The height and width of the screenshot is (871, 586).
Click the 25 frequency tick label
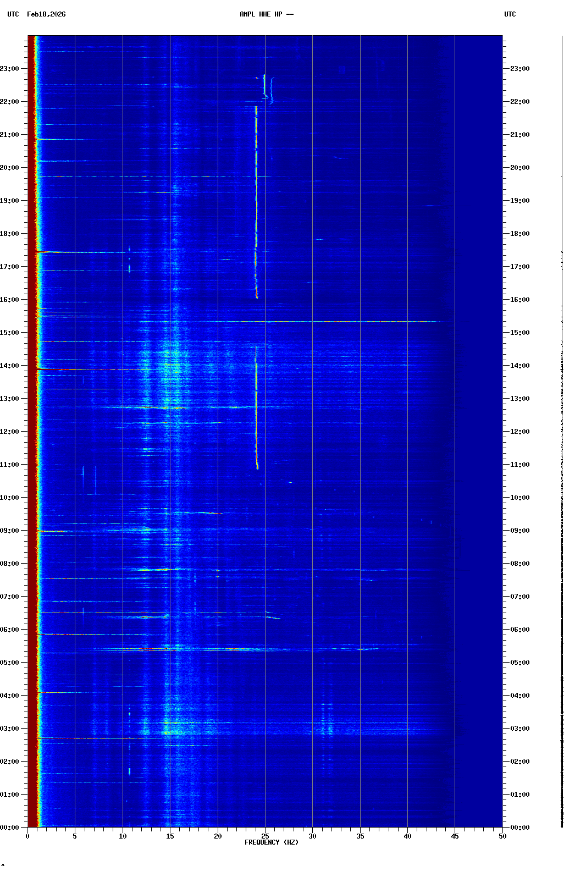tap(265, 836)
